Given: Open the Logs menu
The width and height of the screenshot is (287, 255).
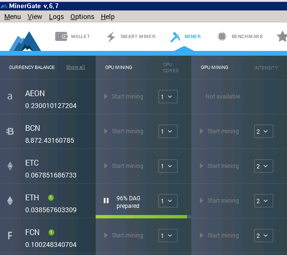Looking at the screenshot, I should tap(56, 17).
